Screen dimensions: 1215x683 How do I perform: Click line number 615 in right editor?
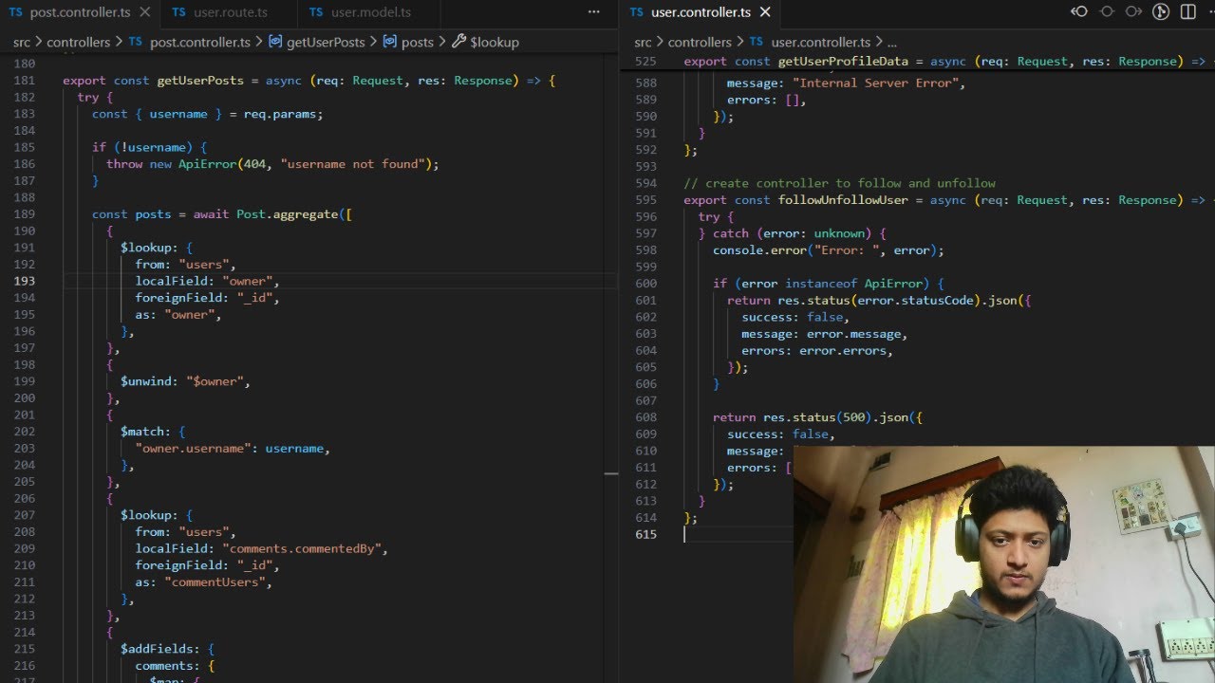coord(645,534)
